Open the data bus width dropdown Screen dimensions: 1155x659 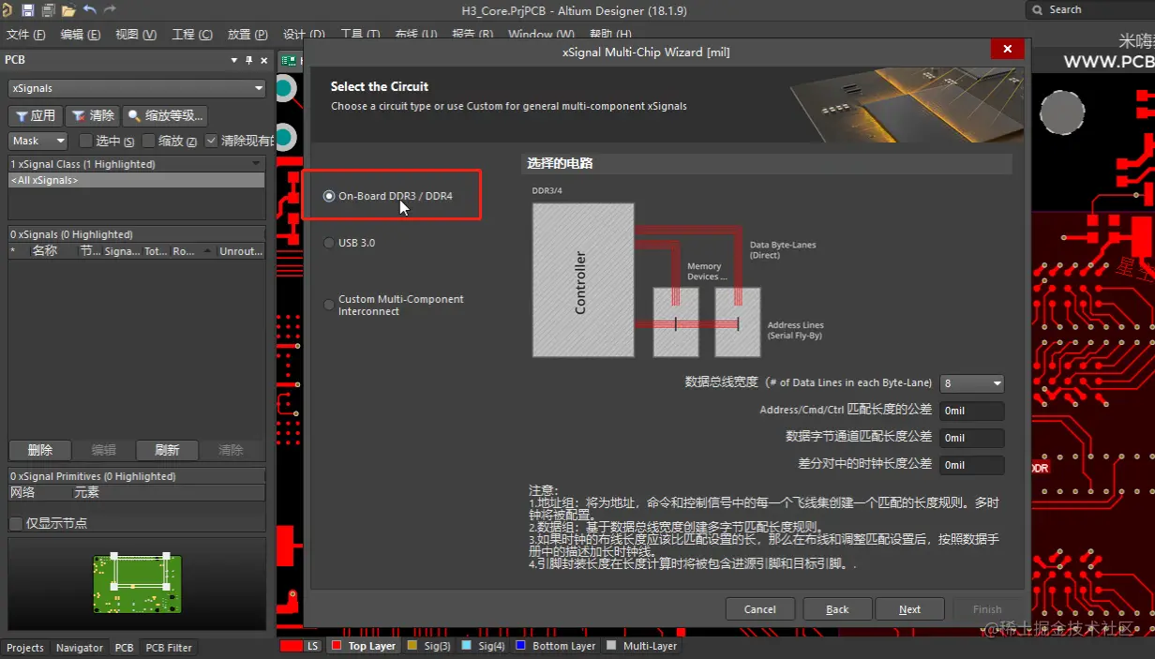[972, 383]
